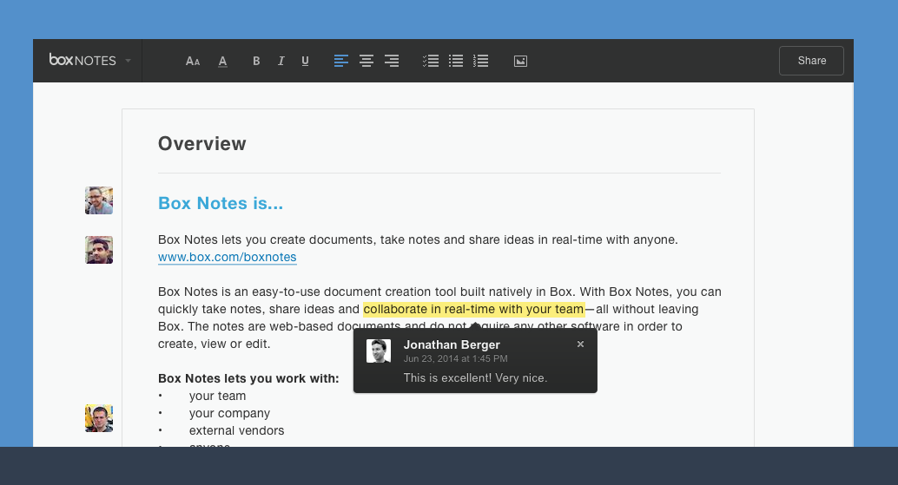The width and height of the screenshot is (898, 485).
Task: Align text to the left
Action: click(x=341, y=61)
